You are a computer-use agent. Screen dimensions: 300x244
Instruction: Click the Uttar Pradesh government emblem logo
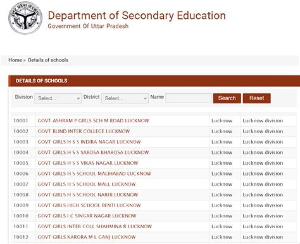(x=25, y=19)
